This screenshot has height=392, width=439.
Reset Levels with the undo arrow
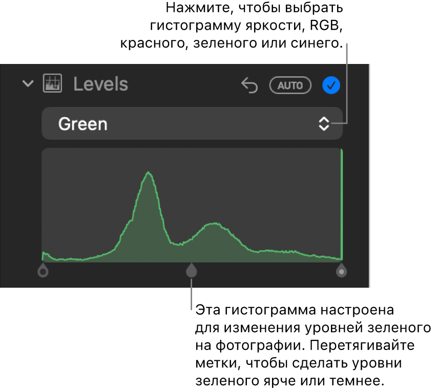(x=249, y=85)
